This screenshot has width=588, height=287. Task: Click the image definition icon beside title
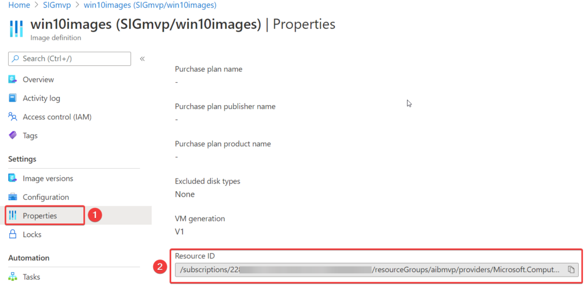[x=17, y=29]
